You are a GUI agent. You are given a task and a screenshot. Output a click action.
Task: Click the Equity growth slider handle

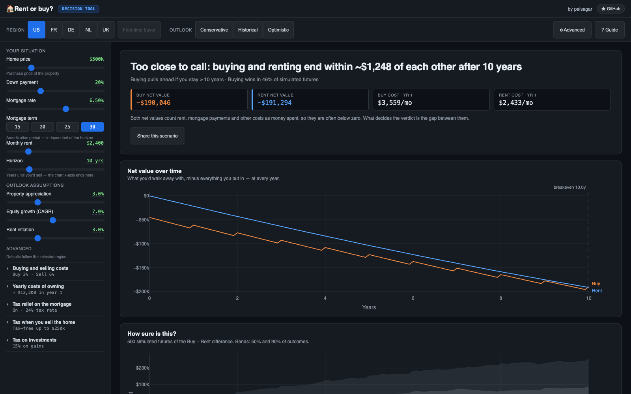pos(53,220)
